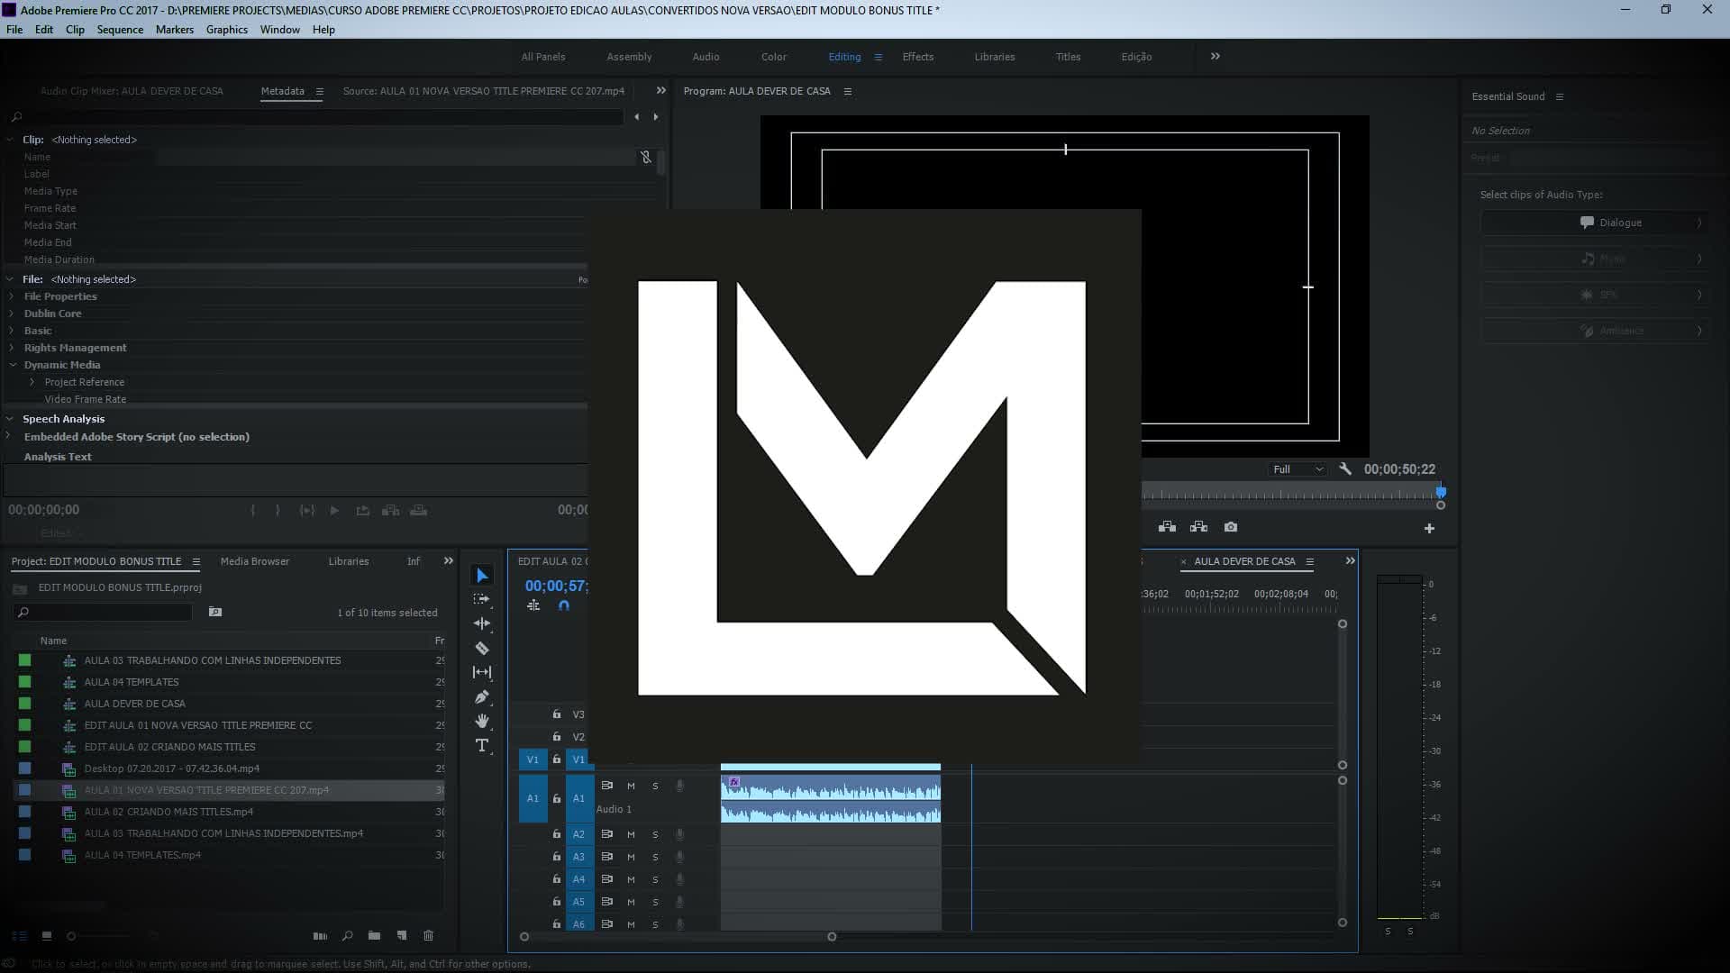Viewport: 1730px width, 973px height.
Task: Click the Extract button in Program monitor
Action: point(1198,527)
